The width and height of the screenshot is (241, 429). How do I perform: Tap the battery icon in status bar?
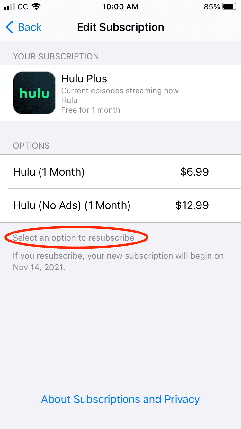(229, 7)
